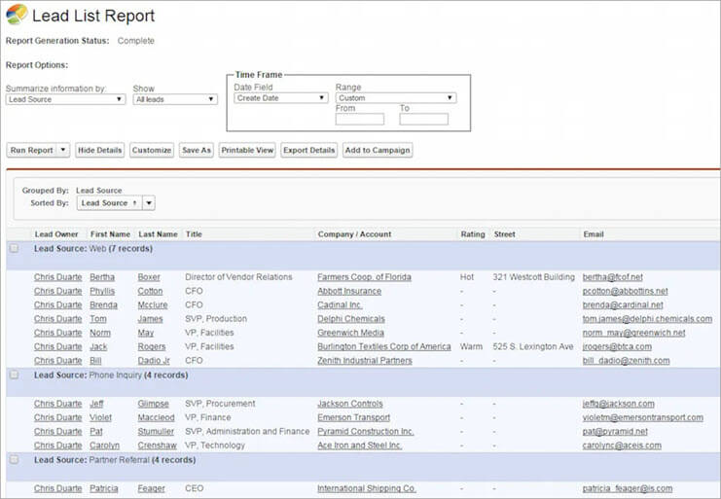721x499 pixels.
Task: Open the Show All leads dropdown
Action: [x=175, y=99]
